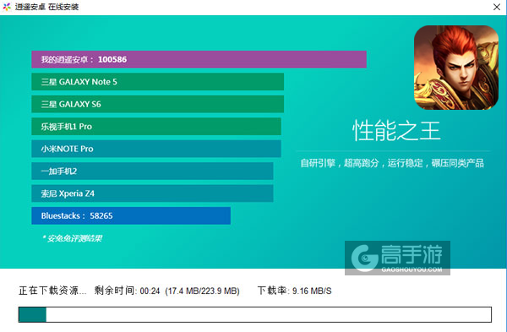This screenshot has width=507, height=332.
Task: Click the 性能之王 heading
Action: 396,131
